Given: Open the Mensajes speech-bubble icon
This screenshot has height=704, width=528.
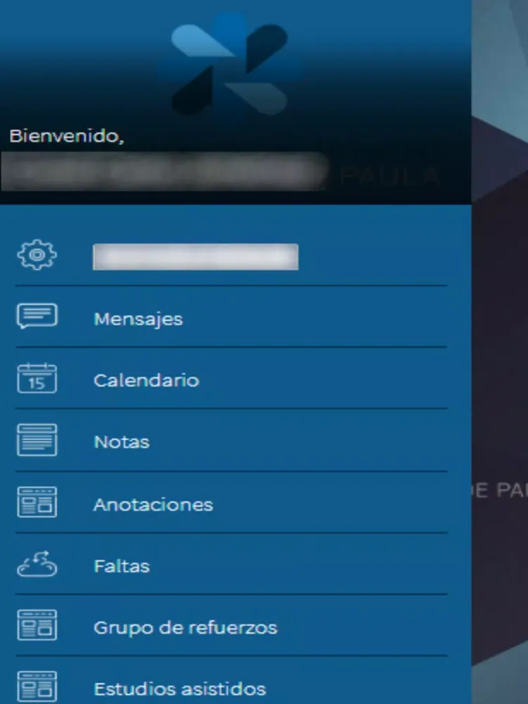Looking at the screenshot, I should [37, 316].
